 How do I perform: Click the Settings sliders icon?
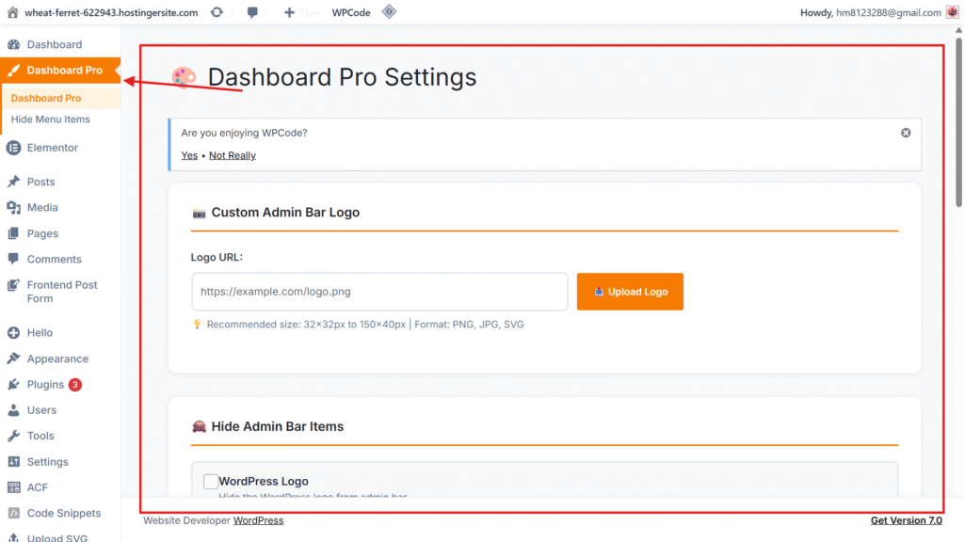pos(13,461)
